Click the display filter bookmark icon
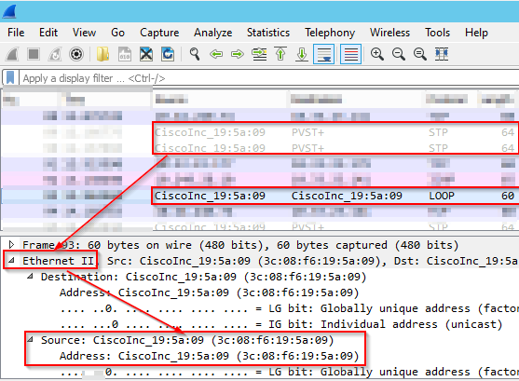The height and width of the screenshot is (381, 519). pos(10,78)
